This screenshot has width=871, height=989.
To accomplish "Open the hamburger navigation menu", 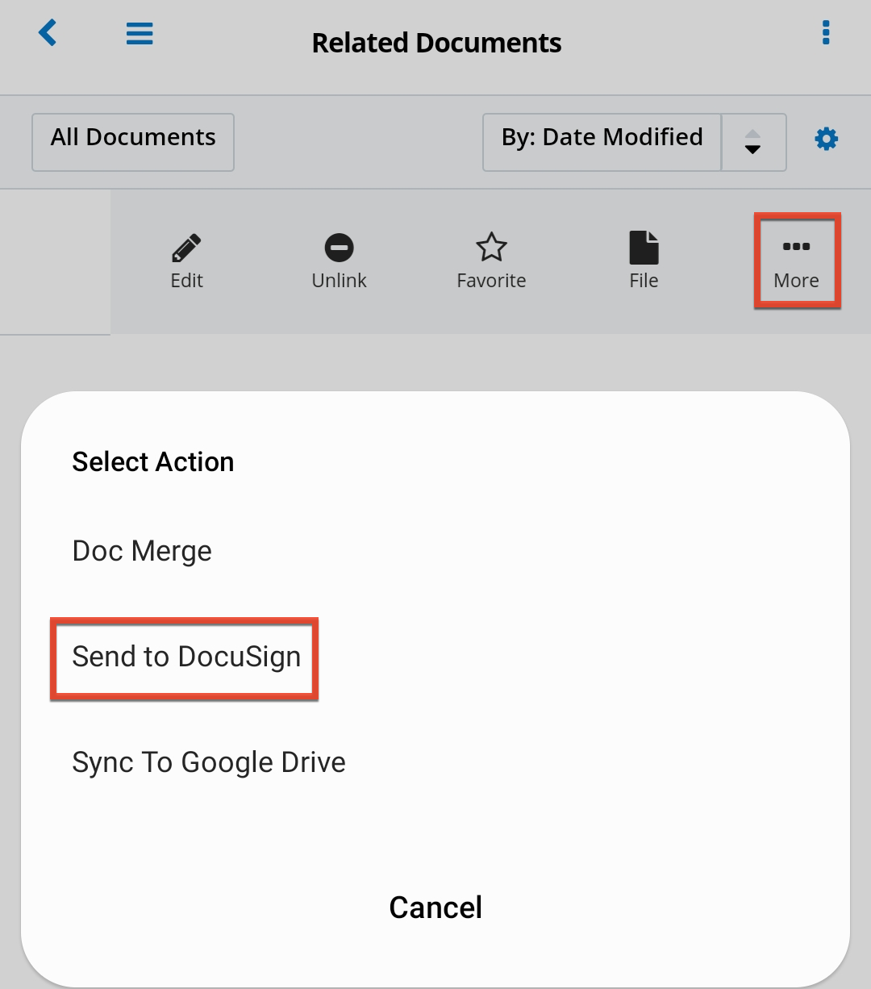I will (140, 34).
